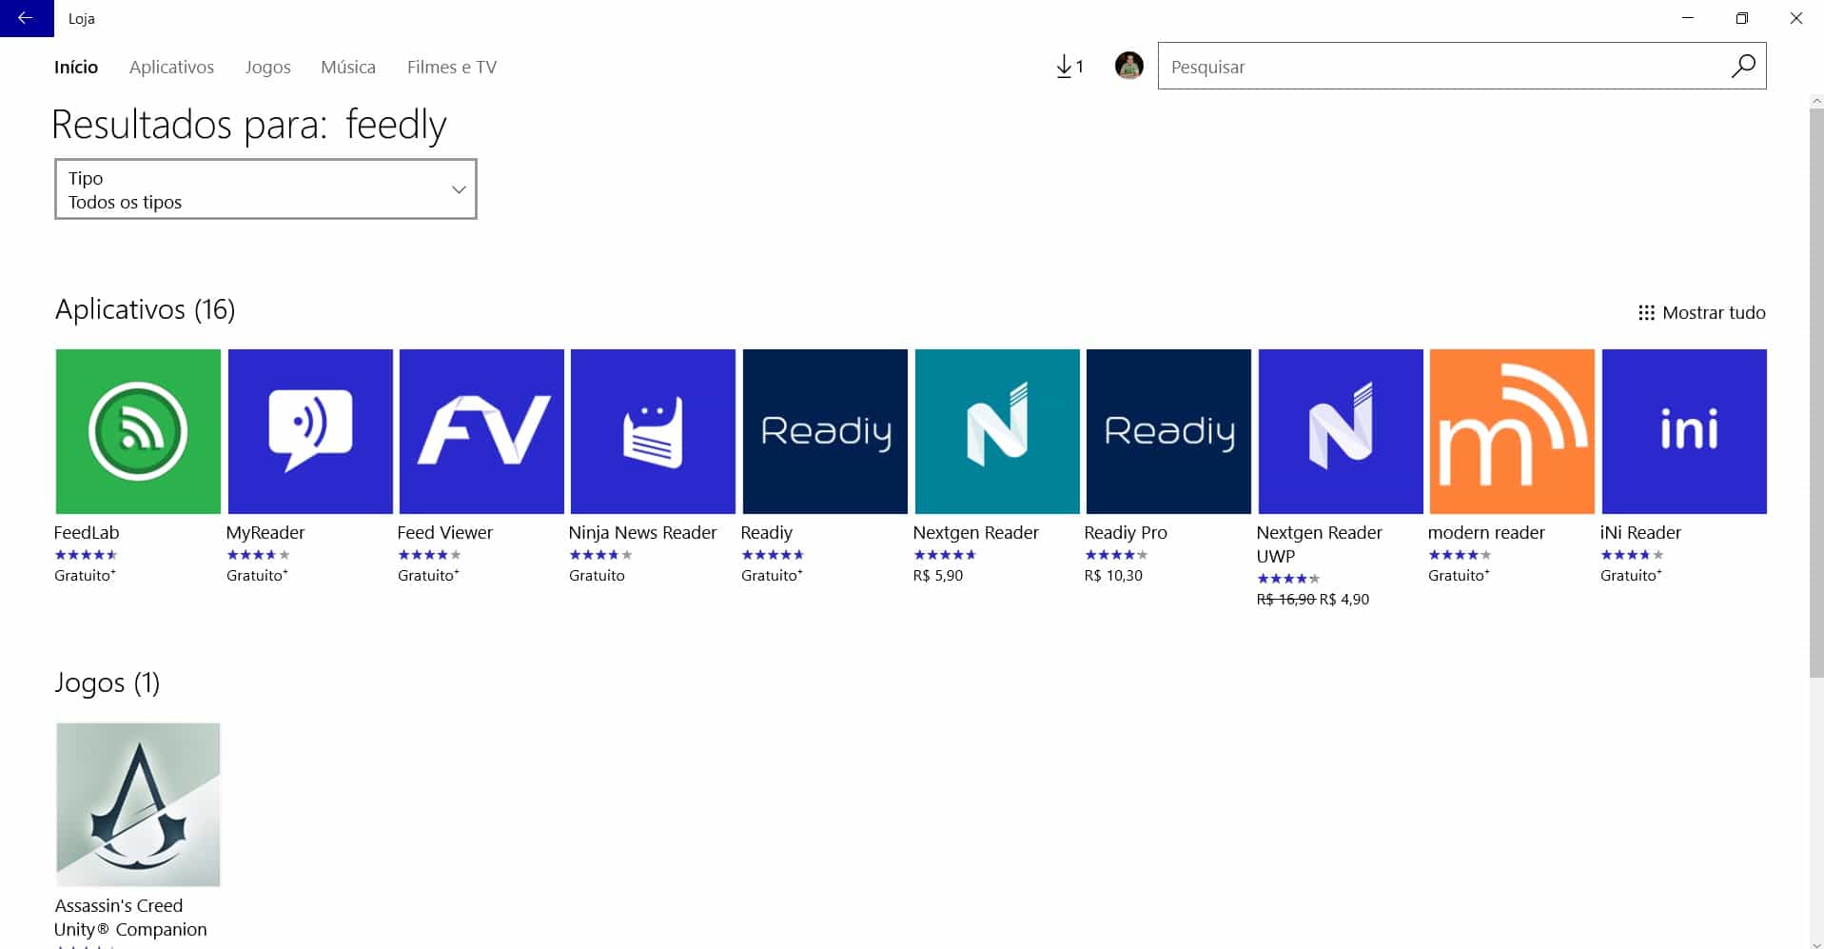Click the Assassin's Creed Unity Companion title
The width and height of the screenshot is (1824, 949).
[x=130, y=918]
